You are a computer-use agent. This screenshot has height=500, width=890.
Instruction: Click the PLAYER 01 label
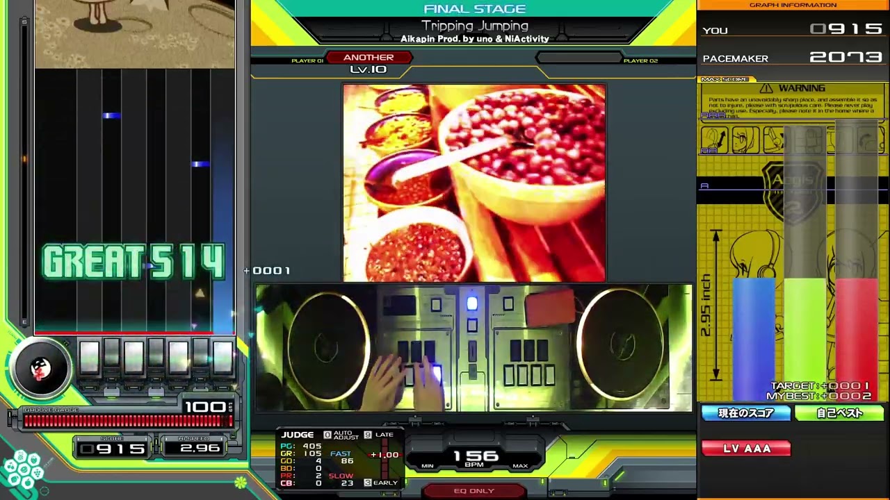(x=307, y=61)
